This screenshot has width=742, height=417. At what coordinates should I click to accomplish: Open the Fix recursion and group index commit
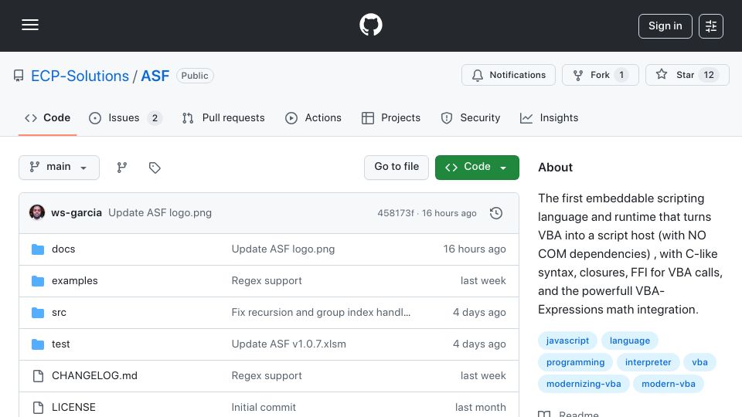(x=321, y=313)
